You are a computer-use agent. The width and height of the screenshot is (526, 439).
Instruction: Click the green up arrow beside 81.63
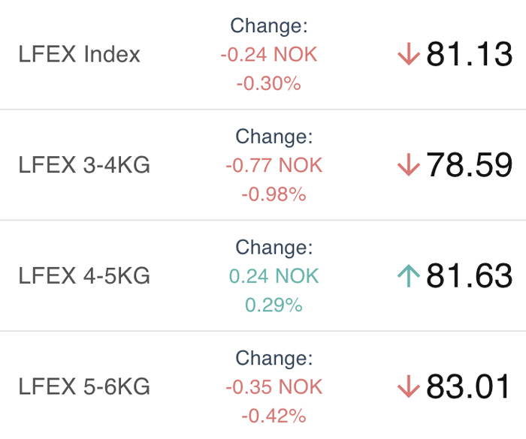409,276
